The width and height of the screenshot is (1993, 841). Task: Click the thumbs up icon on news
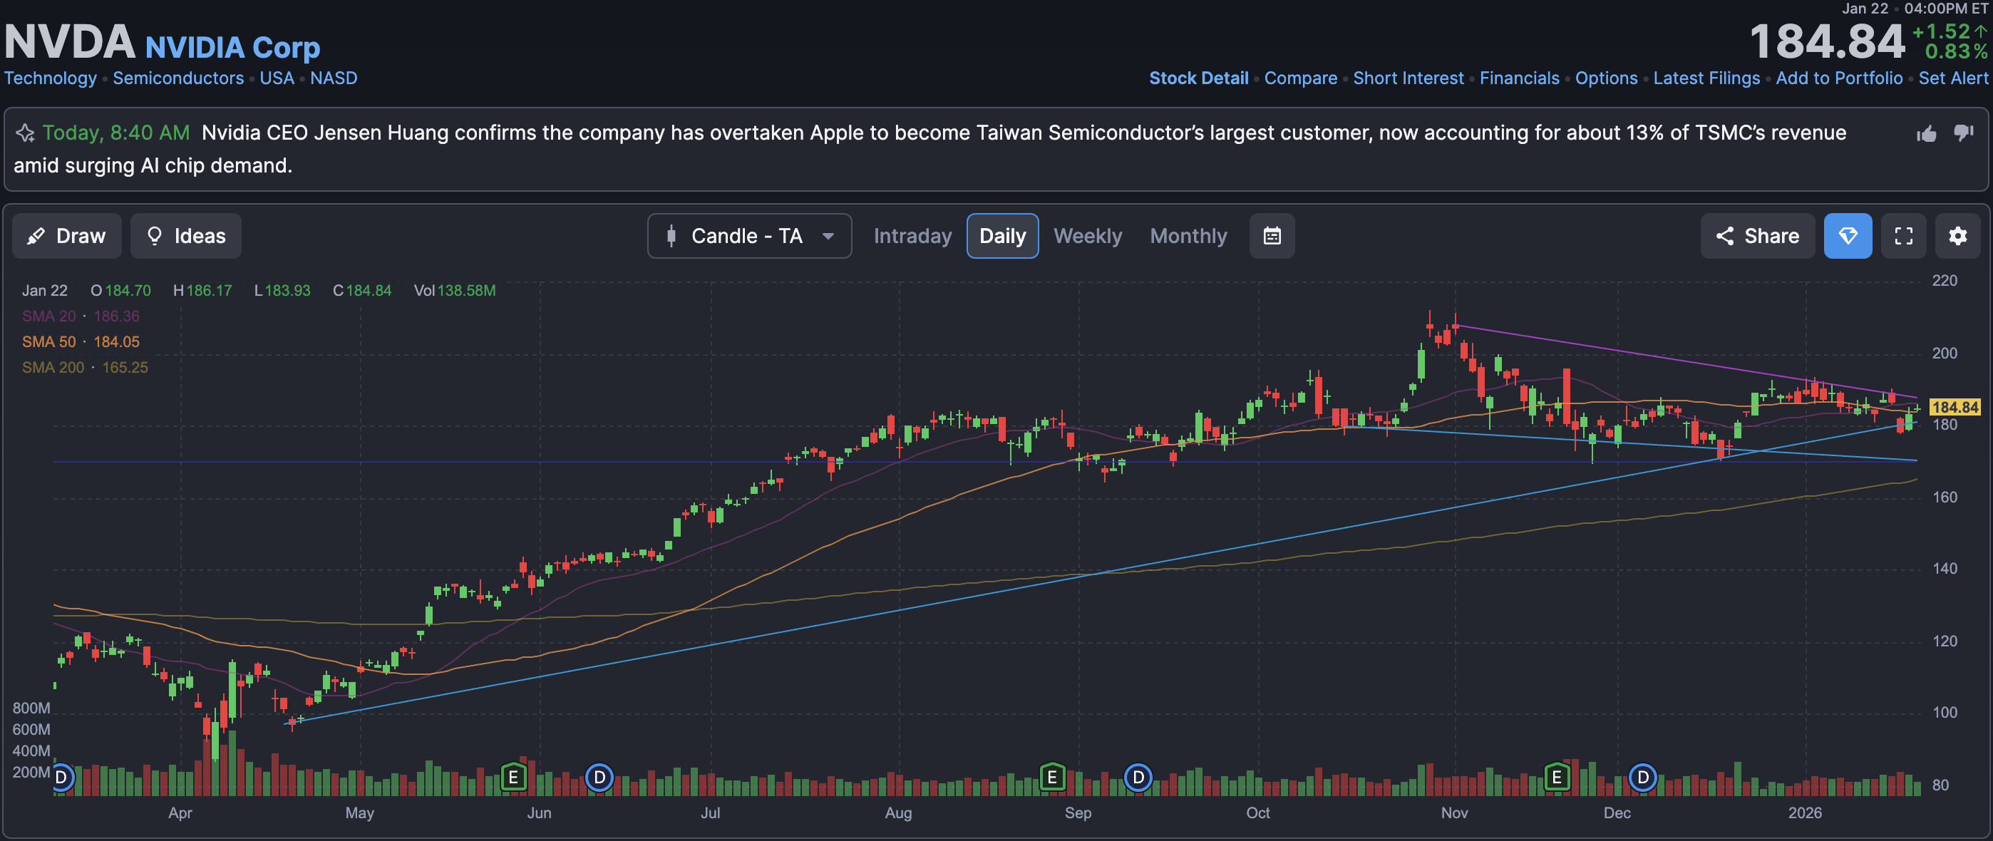(1927, 134)
